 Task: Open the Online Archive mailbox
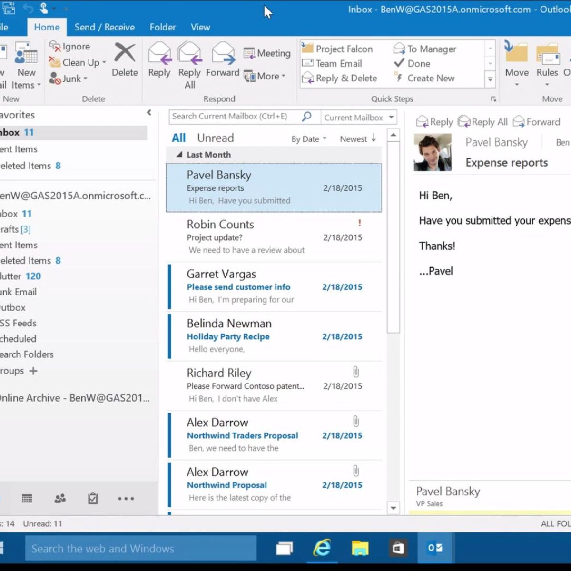point(75,398)
